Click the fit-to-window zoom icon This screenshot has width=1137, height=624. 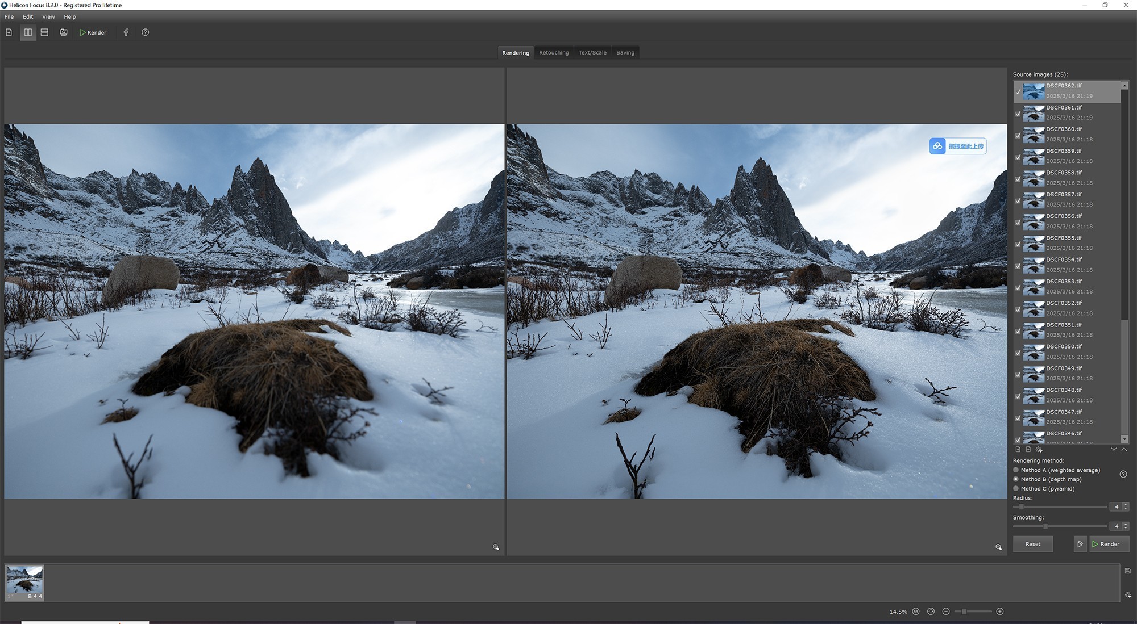click(x=931, y=612)
